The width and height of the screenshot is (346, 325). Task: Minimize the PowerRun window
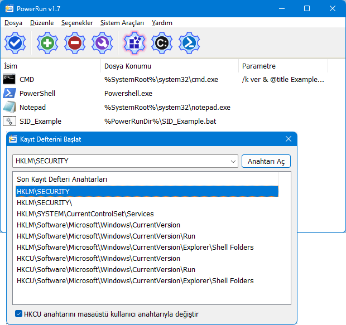[282, 8]
